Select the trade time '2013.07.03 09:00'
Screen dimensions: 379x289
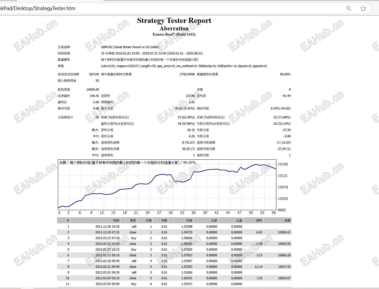coord(107,284)
